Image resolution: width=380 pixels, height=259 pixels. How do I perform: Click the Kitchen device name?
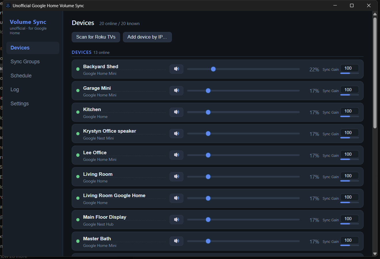[x=92, y=109]
